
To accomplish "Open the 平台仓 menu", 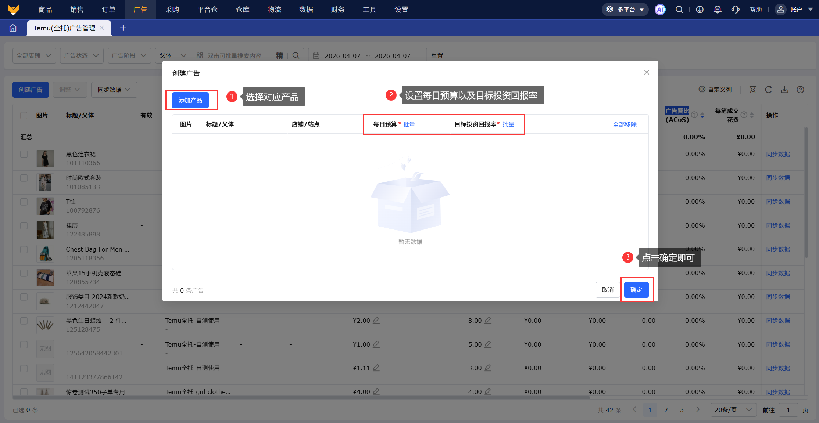I will click(x=207, y=10).
